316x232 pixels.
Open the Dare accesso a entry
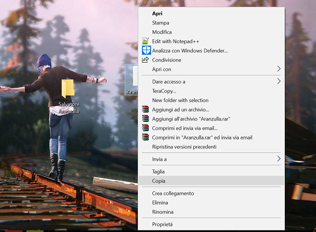(211, 82)
